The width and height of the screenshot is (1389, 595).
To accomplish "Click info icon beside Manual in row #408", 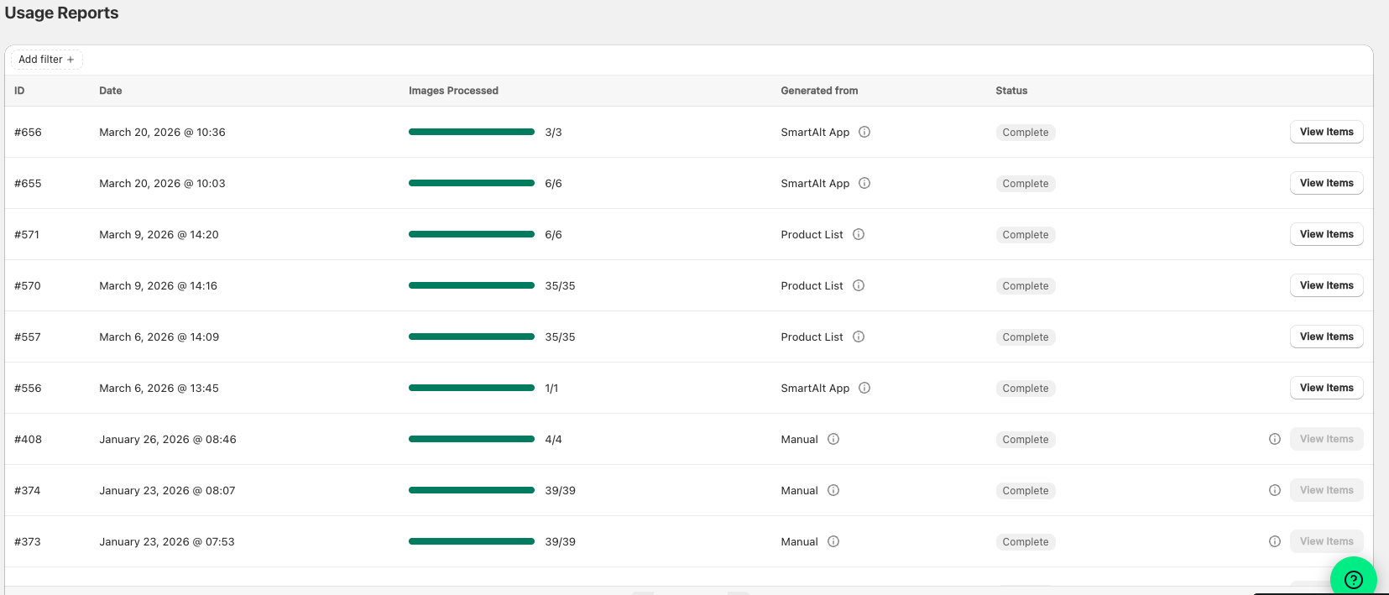I will (x=833, y=439).
